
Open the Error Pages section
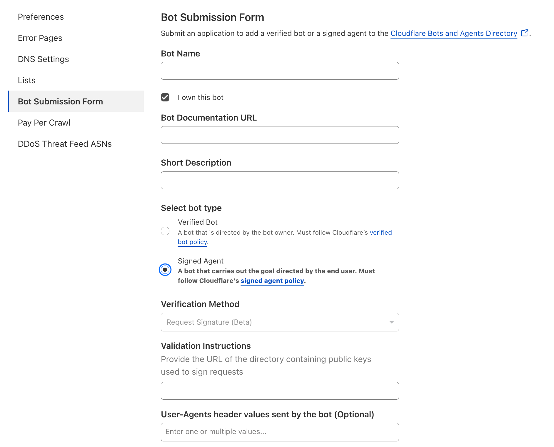[x=40, y=38]
